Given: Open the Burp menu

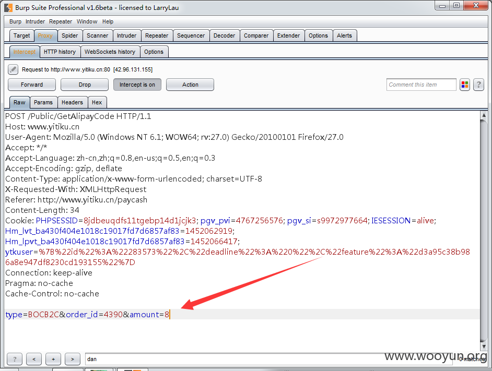Looking at the screenshot, I should tap(15, 21).
